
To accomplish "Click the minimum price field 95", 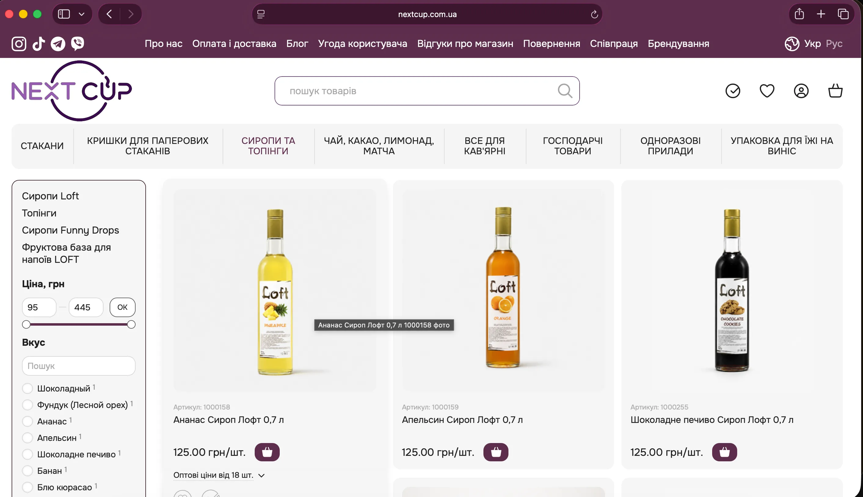I will click(39, 307).
